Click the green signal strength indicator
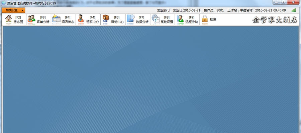The width and height of the screenshot is (301, 133). [x=294, y=10]
